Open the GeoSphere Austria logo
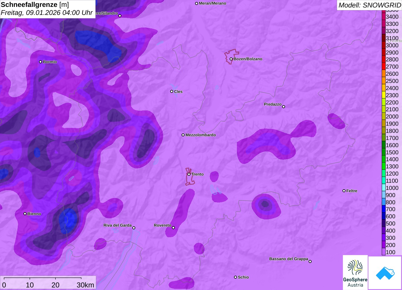The width and height of the screenshot is (402, 290). coord(355,272)
